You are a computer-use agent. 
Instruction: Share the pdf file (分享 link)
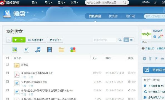pyautogui.click(x=31, y=77)
